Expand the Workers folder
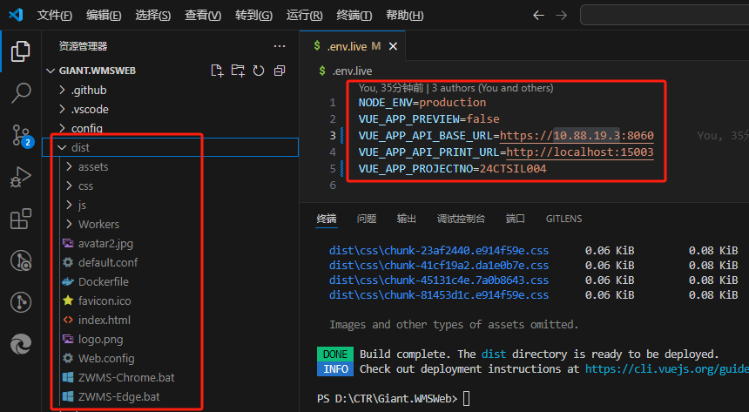749x412 pixels. (x=98, y=225)
